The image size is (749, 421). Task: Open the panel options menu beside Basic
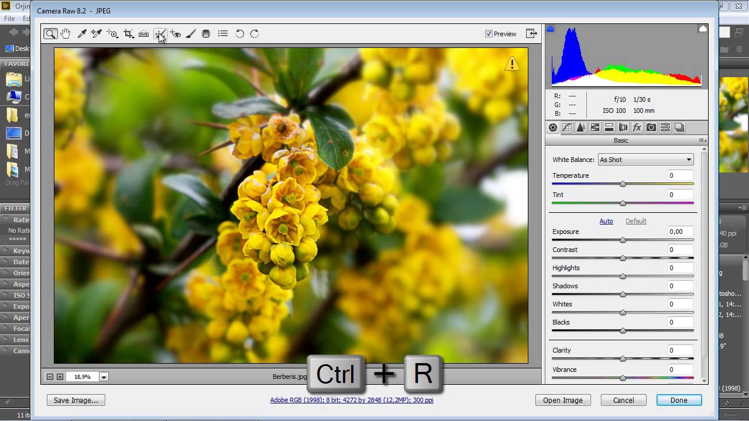tap(702, 140)
